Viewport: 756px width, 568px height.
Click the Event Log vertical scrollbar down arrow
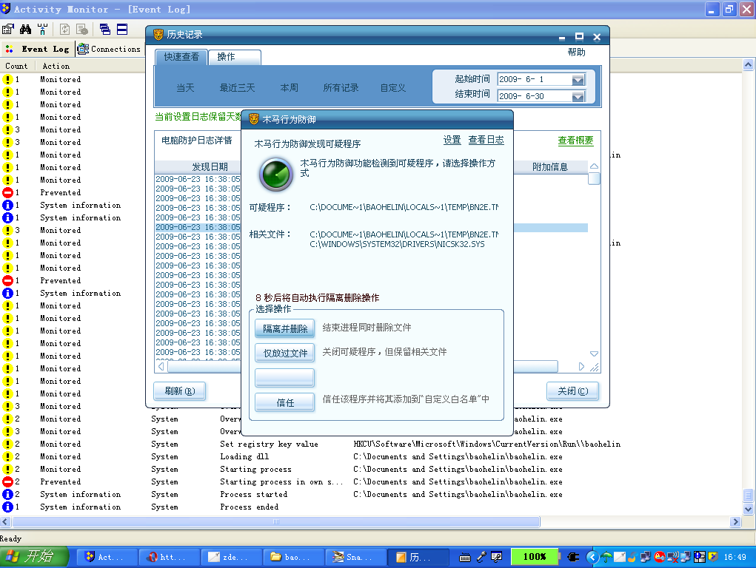[749, 509]
